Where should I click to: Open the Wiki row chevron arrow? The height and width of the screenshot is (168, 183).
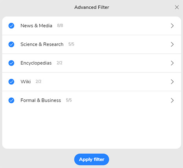(172, 82)
